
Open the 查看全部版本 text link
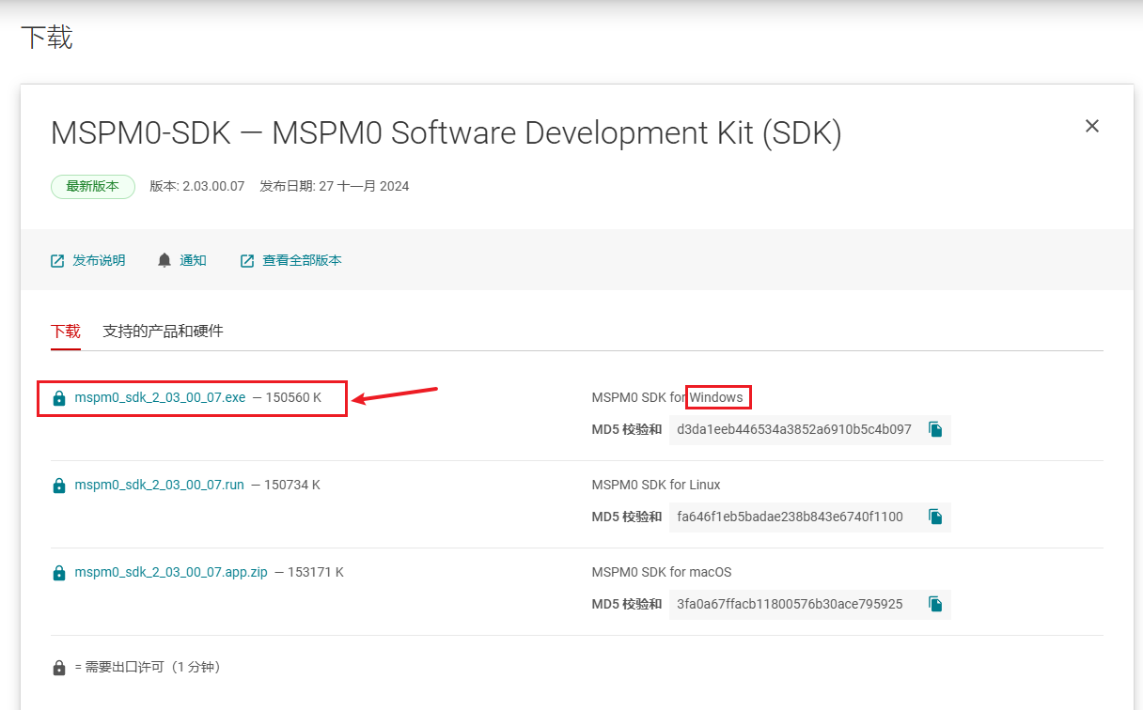coord(302,261)
